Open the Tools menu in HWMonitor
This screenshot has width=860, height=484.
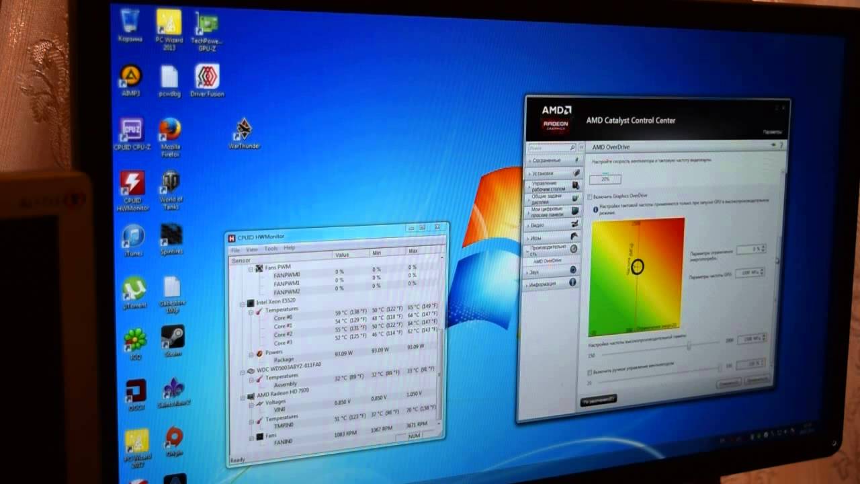click(271, 248)
